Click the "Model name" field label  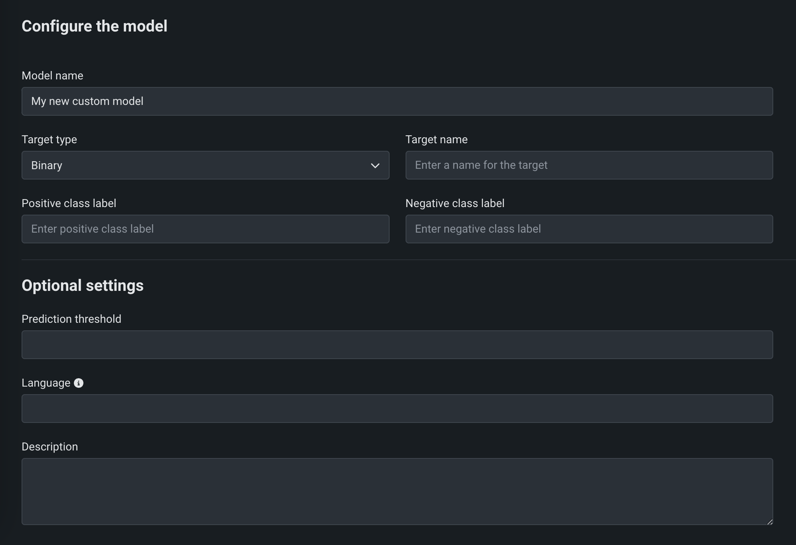coord(52,76)
